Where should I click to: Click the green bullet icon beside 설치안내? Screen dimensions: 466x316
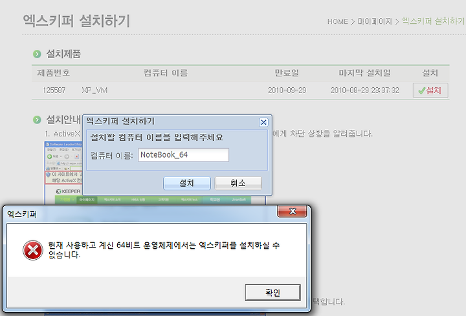point(37,120)
